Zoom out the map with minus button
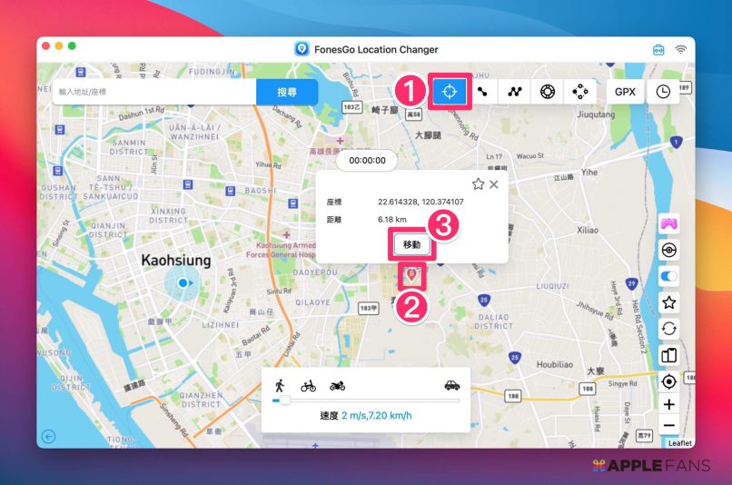732x485 pixels. click(669, 425)
